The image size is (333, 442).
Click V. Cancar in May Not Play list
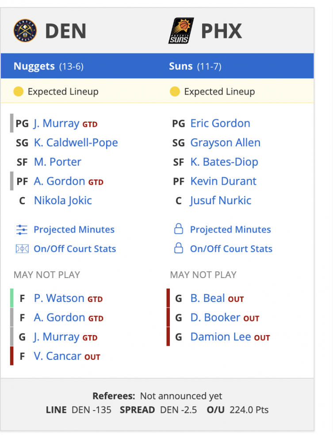tap(57, 356)
